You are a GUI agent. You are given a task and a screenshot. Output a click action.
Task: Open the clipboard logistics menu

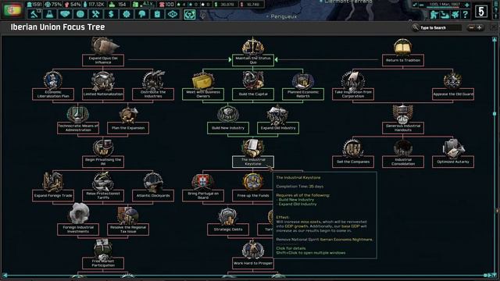coord(157,14)
